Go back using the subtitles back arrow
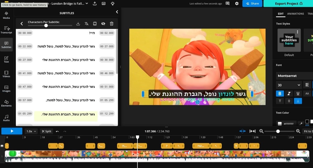313x168 pixels. [x=21, y=24]
